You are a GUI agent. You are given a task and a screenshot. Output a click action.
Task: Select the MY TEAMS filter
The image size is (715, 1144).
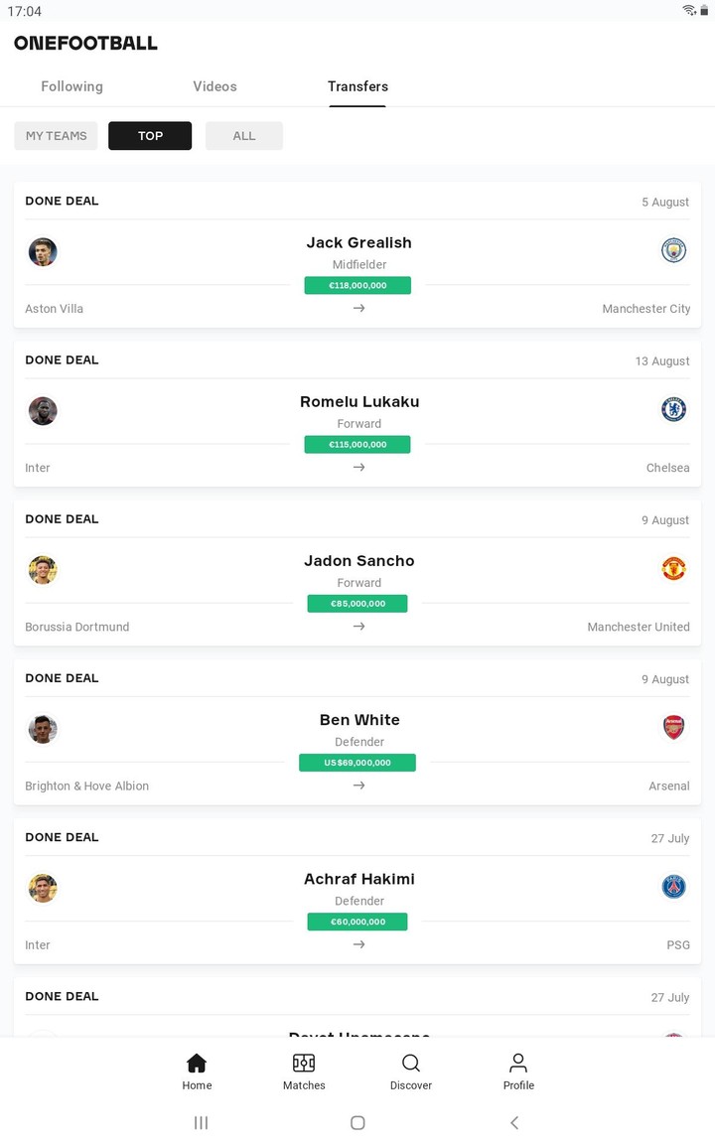coord(56,136)
